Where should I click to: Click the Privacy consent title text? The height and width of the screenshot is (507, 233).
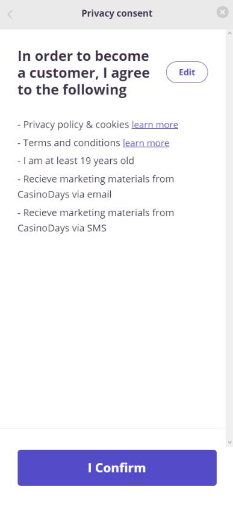click(x=117, y=14)
